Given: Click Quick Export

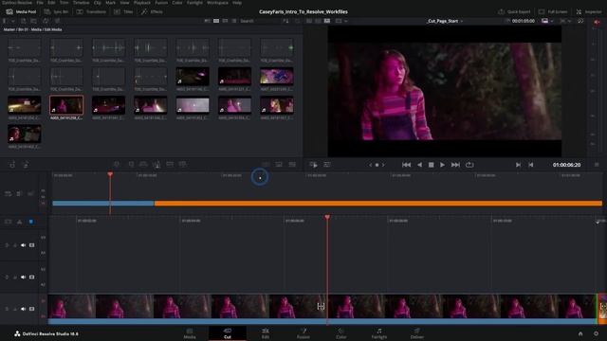Looking at the screenshot, I should 514,12.
